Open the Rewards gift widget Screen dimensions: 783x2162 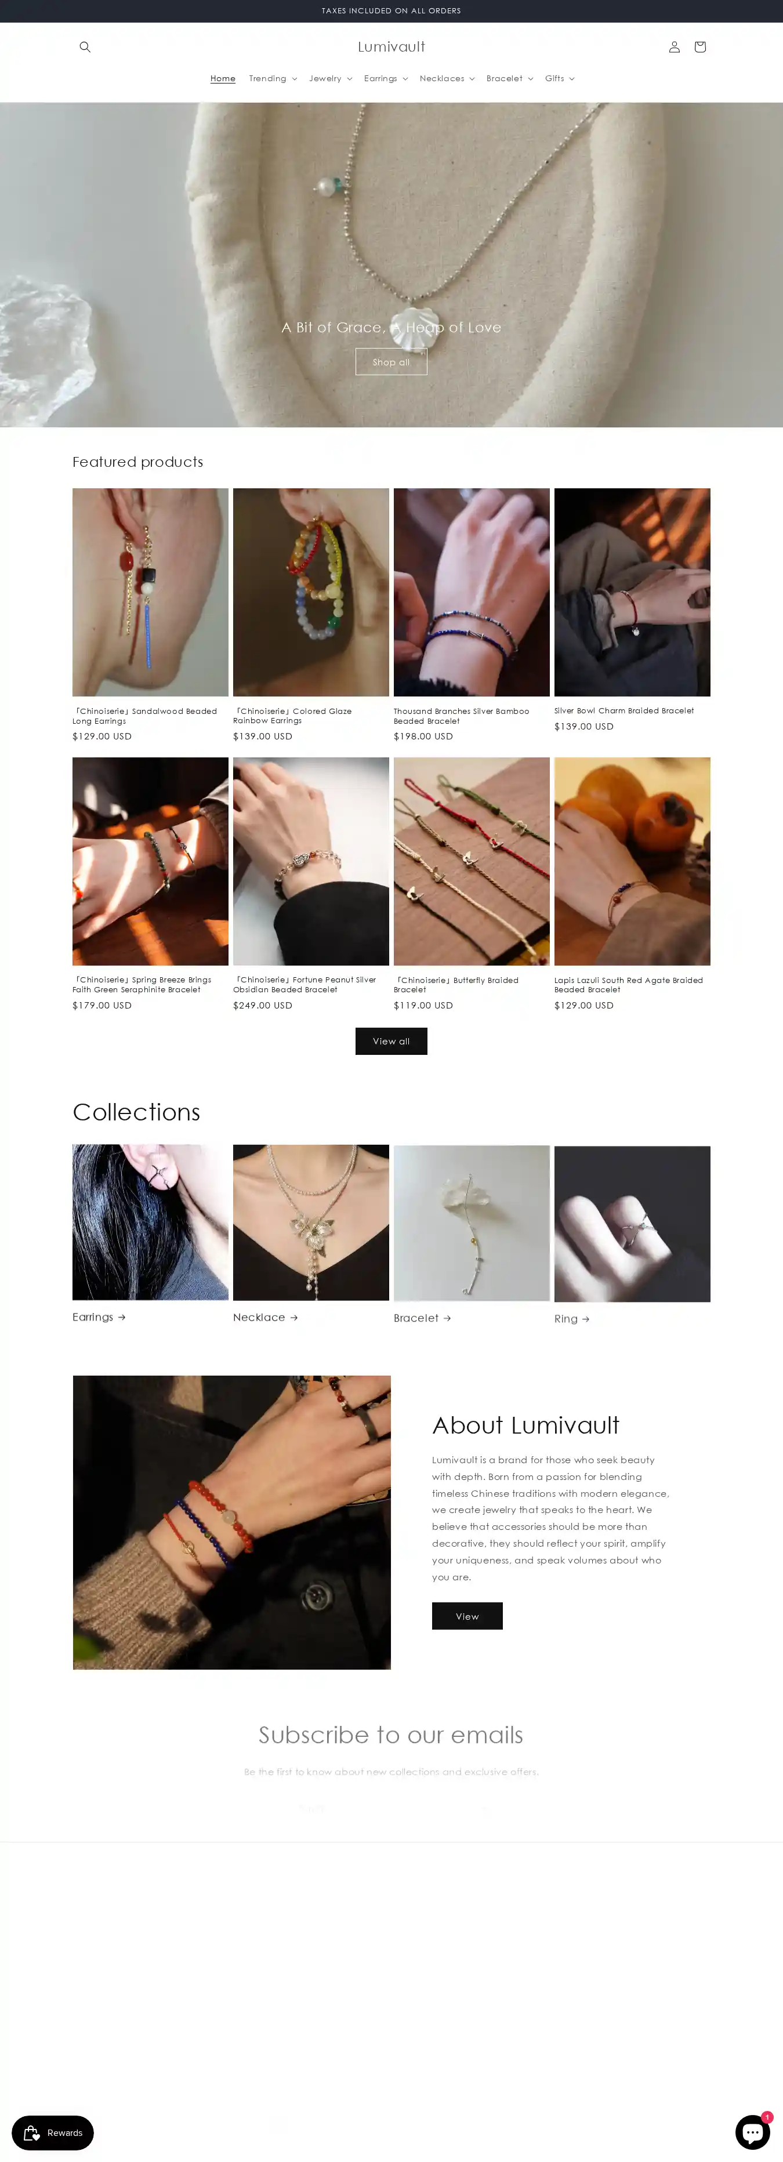click(53, 2132)
